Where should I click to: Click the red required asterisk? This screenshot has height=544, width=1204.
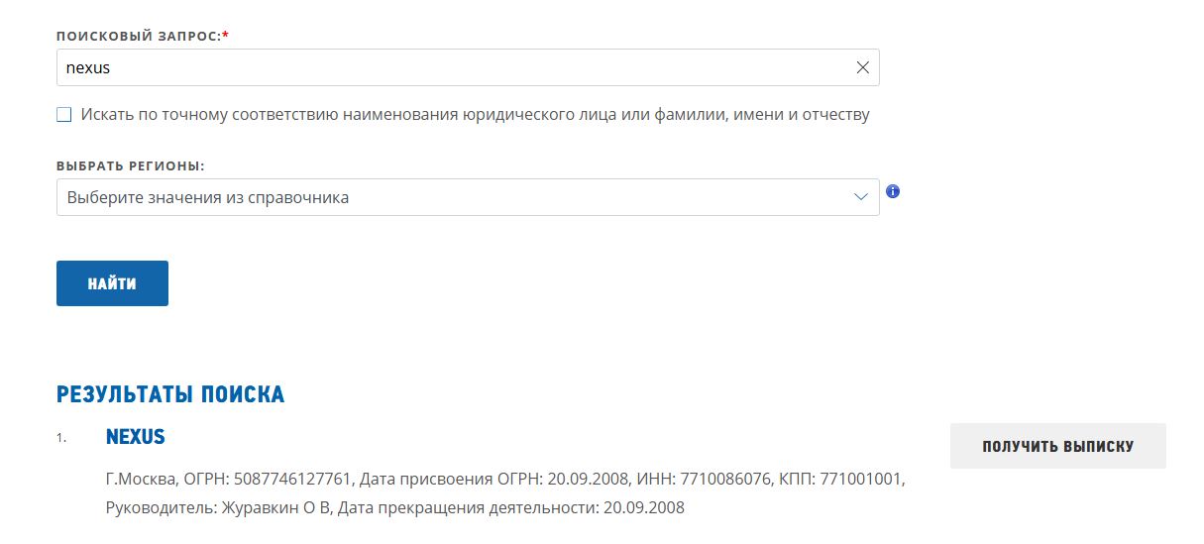coord(225,35)
